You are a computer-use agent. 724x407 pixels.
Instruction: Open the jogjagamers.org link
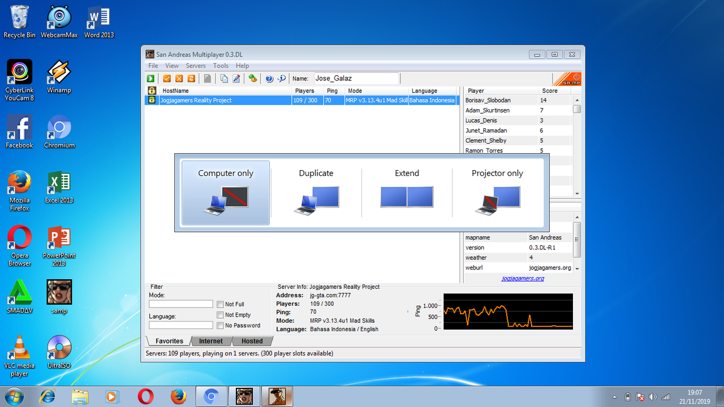pos(523,278)
